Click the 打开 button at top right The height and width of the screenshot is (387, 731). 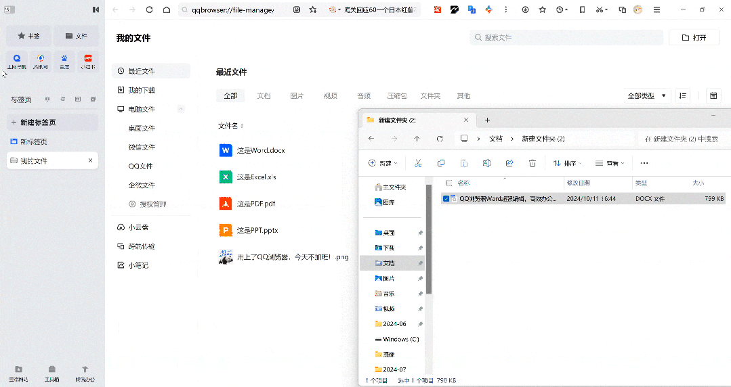click(694, 37)
